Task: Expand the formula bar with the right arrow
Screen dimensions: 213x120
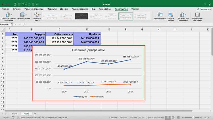Action: 212,24
